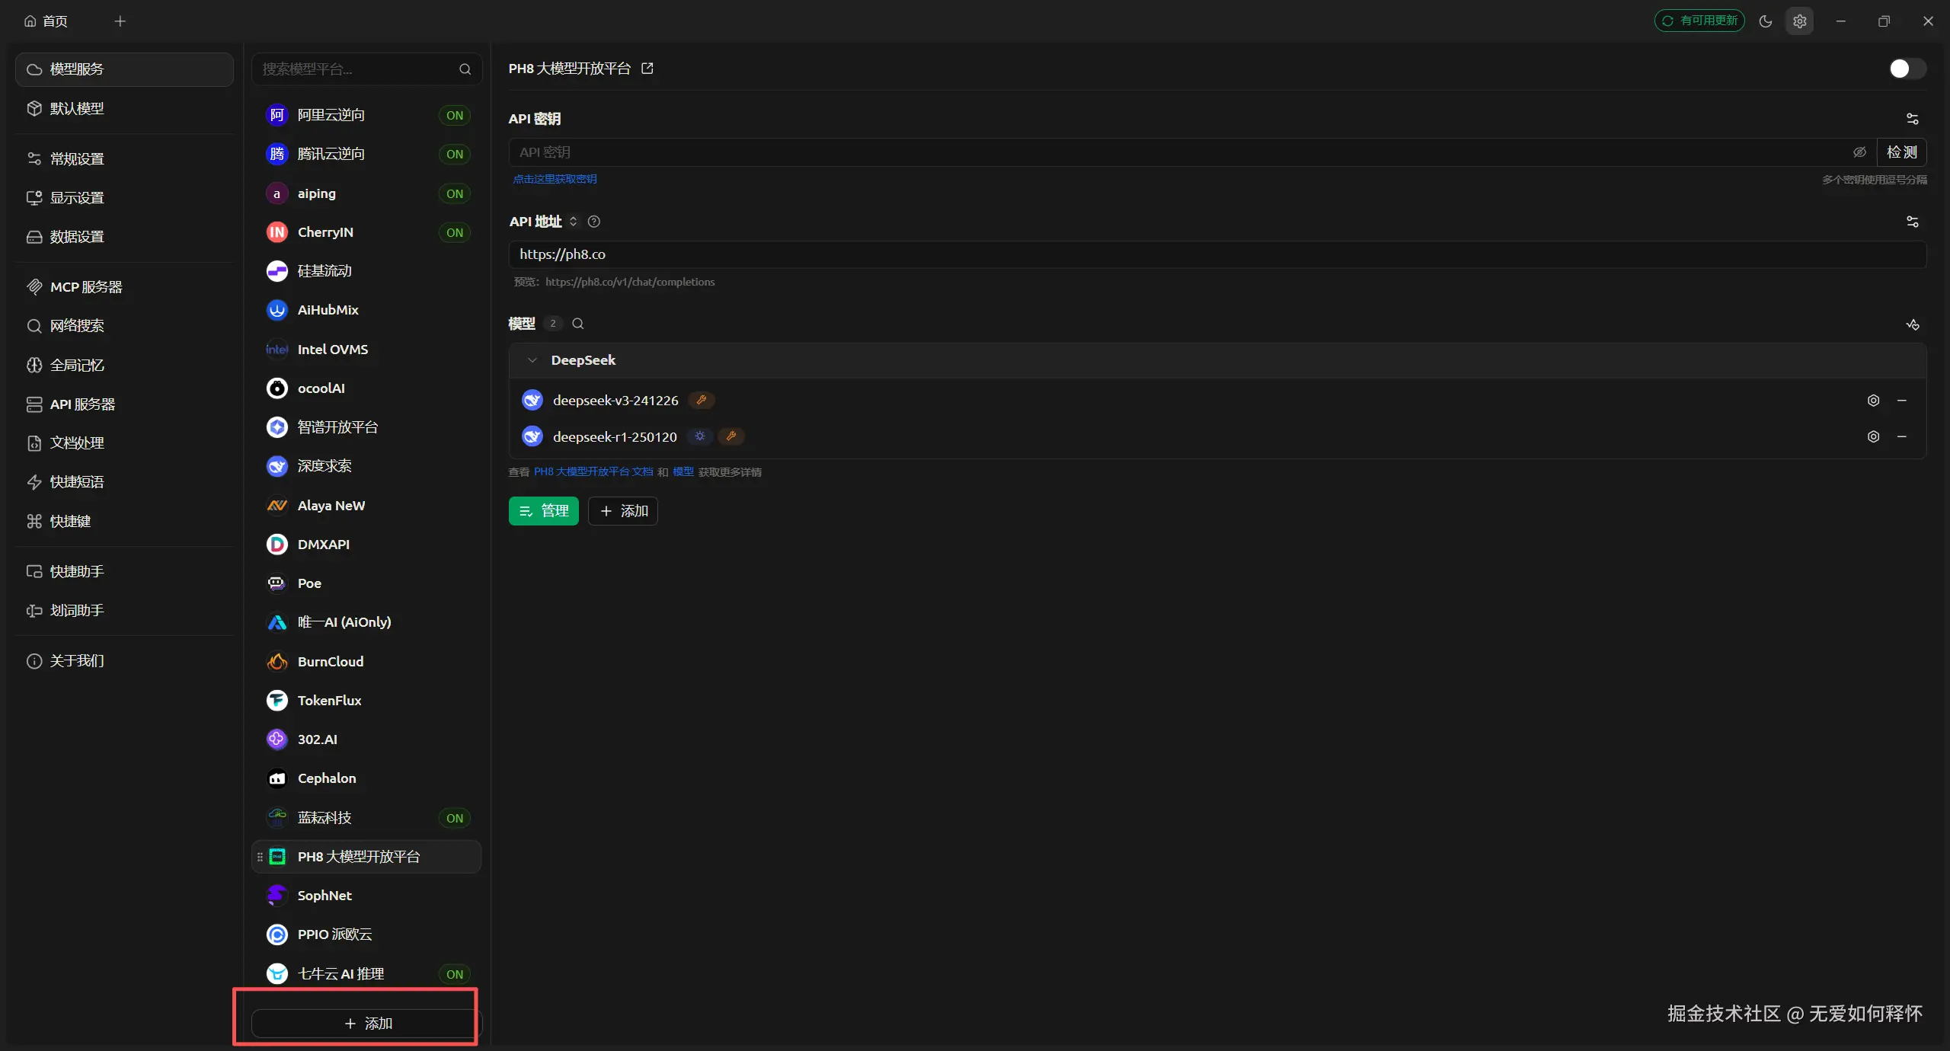Open PH8 platform external link icon
The height and width of the screenshot is (1051, 1950).
[647, 69]
